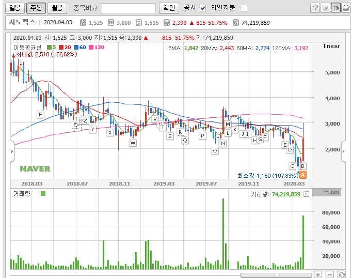Screen dimensions: 351x278
Task: Reset chart with the refresh arrows icon
Action: [342, 274]
